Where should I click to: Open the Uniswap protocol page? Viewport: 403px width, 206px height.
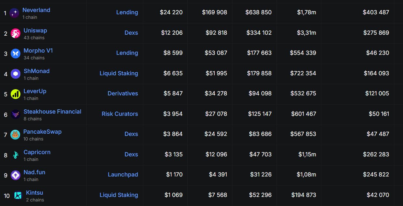click(x=35, y=30)
